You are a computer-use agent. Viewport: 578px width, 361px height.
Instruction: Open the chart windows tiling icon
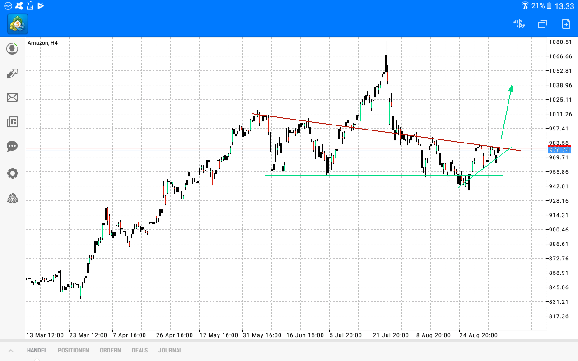tap(542, 24)
